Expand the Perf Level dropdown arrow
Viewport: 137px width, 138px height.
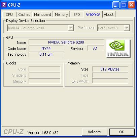pos(127,28)
